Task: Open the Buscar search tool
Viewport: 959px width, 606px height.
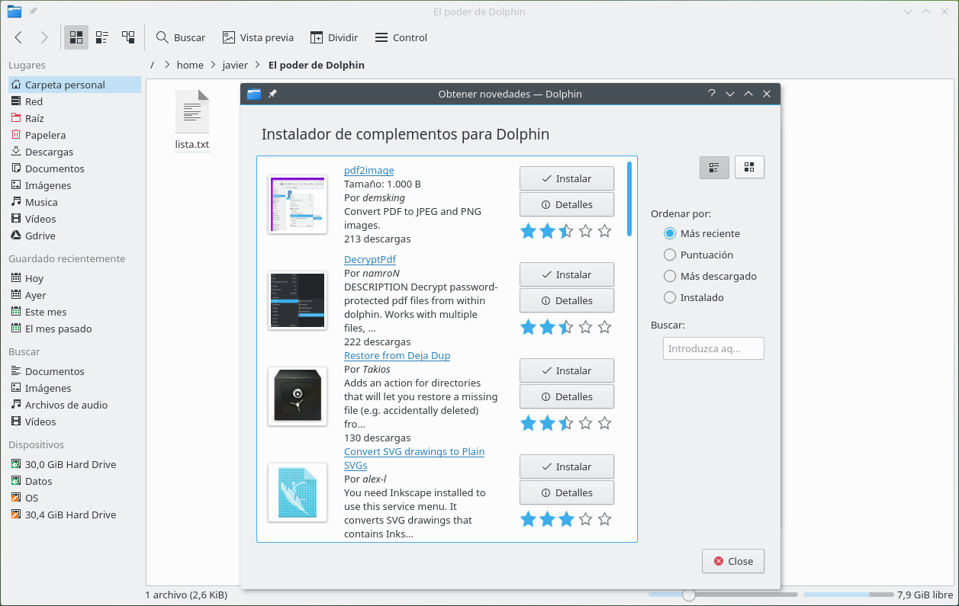Action: (181, 37)
